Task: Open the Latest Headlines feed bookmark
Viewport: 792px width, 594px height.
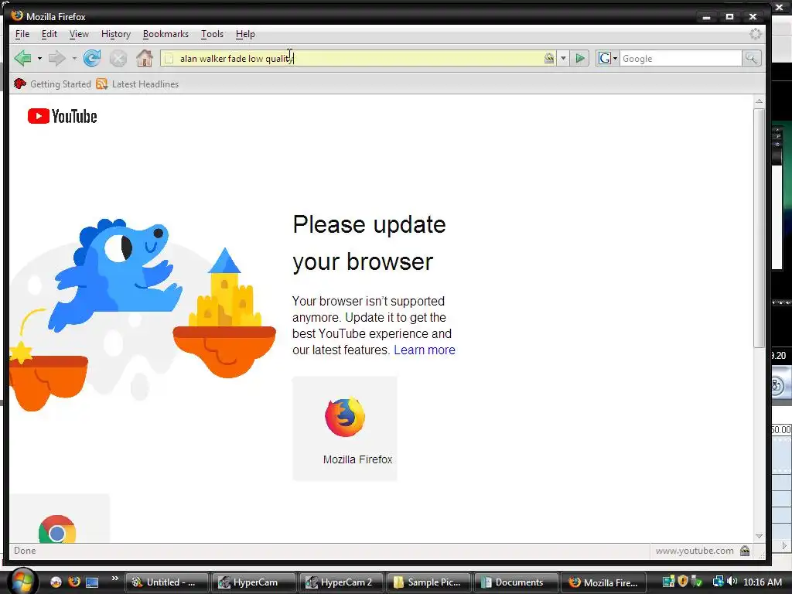Action: 138,84
